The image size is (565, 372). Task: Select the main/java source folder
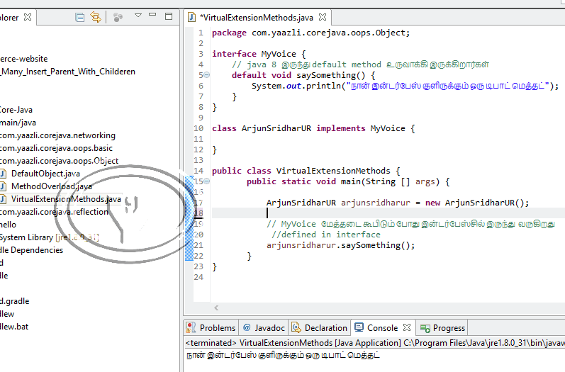coord(18,123)
